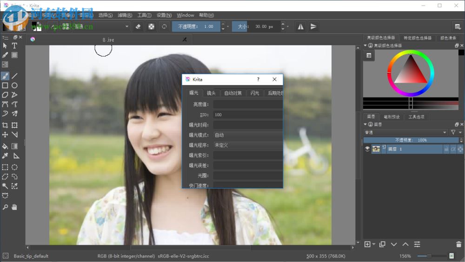This screenshot has width=465, height=262.
Task: Select the contiguous magic wand selection tool
Action: coord(5,186)
